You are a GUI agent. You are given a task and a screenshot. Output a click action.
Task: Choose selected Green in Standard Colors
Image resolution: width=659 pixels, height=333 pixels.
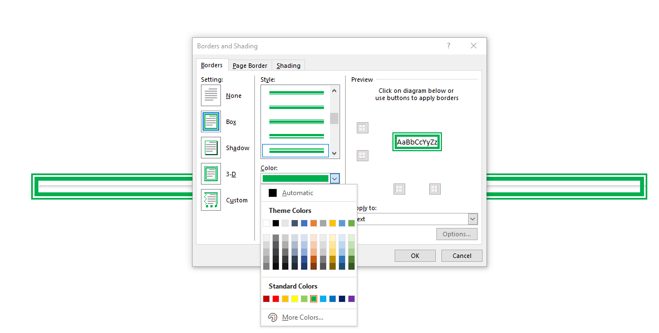coord(313,299)
